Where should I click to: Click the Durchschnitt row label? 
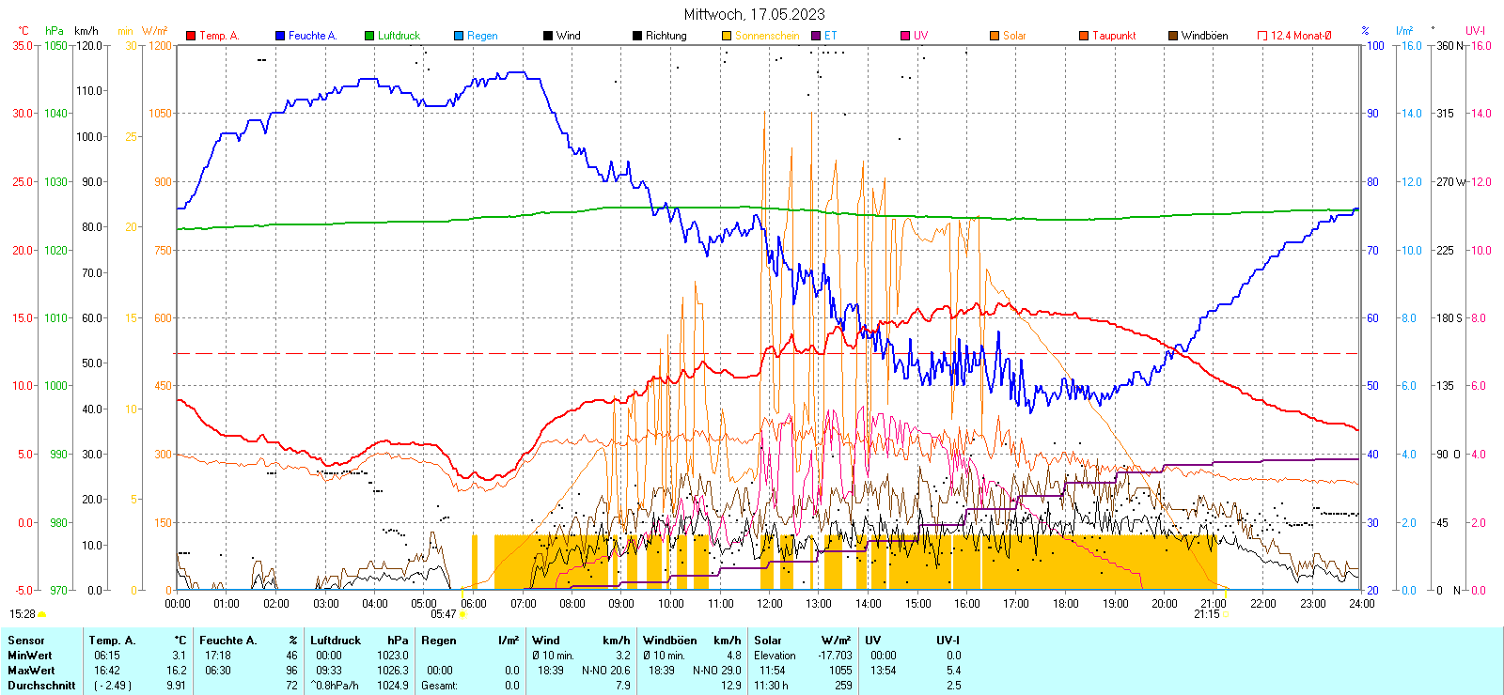pos(41,686)
